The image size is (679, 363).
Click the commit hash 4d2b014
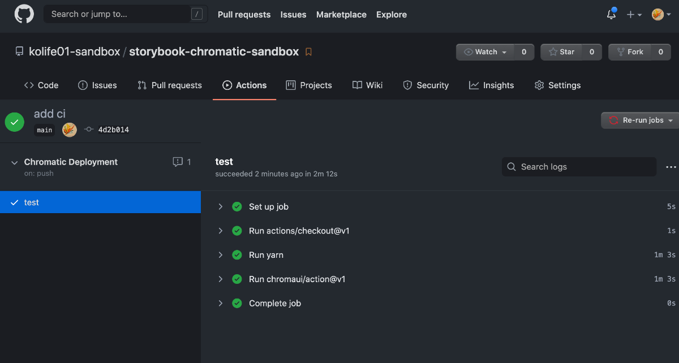pos(113,129)
